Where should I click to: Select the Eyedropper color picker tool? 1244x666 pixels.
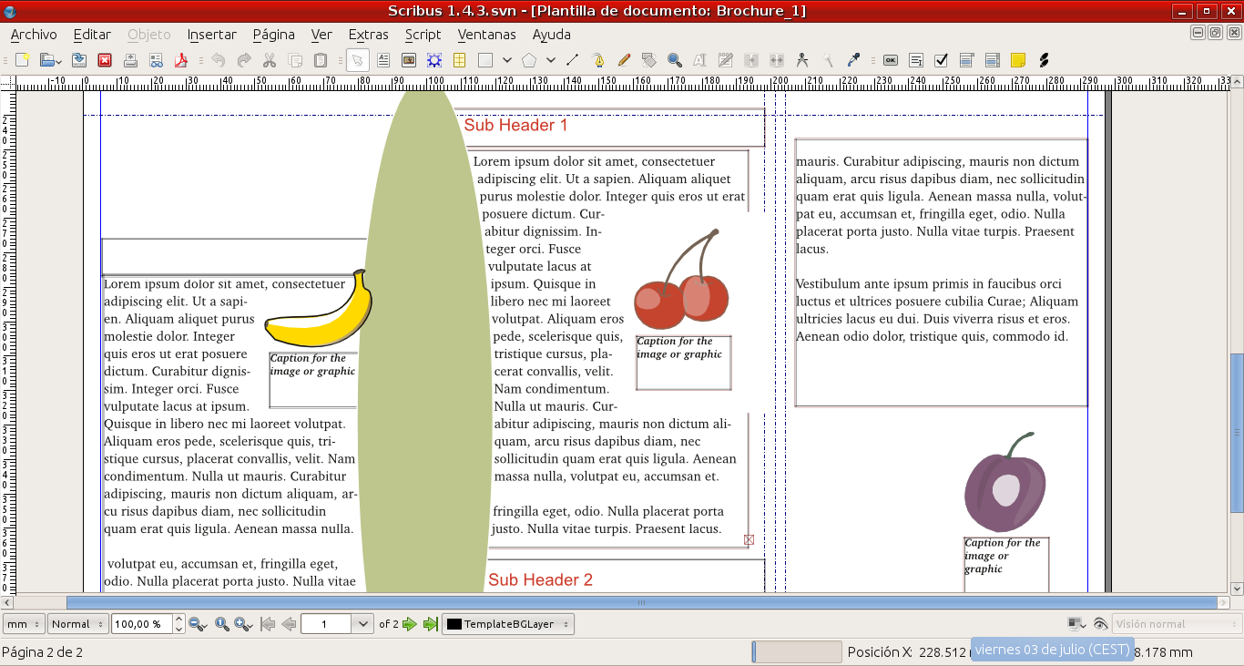click(x=851, y=60)
